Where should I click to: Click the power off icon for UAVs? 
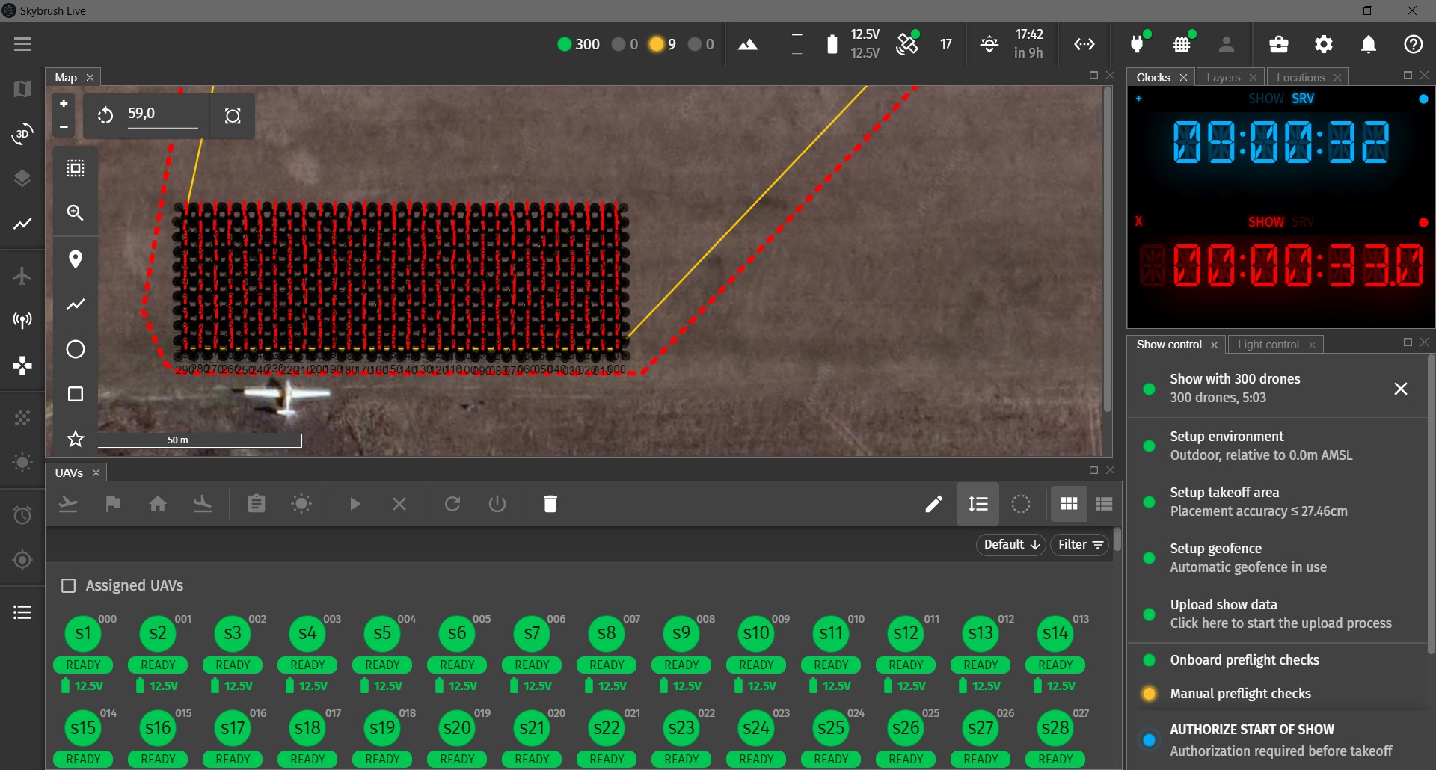(497, 504)
